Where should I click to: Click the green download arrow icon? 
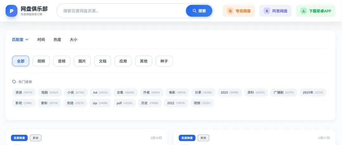303,11
